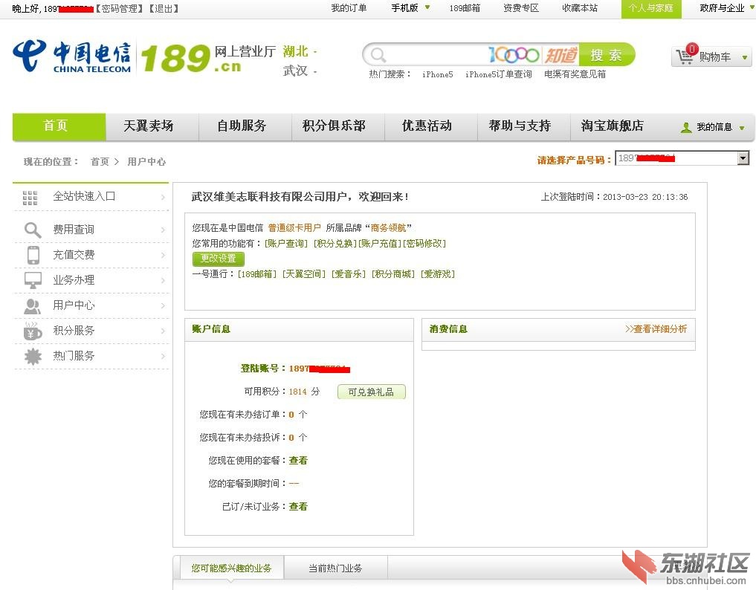
Task: Open 我的订单 link
Action: coord(349,8)
